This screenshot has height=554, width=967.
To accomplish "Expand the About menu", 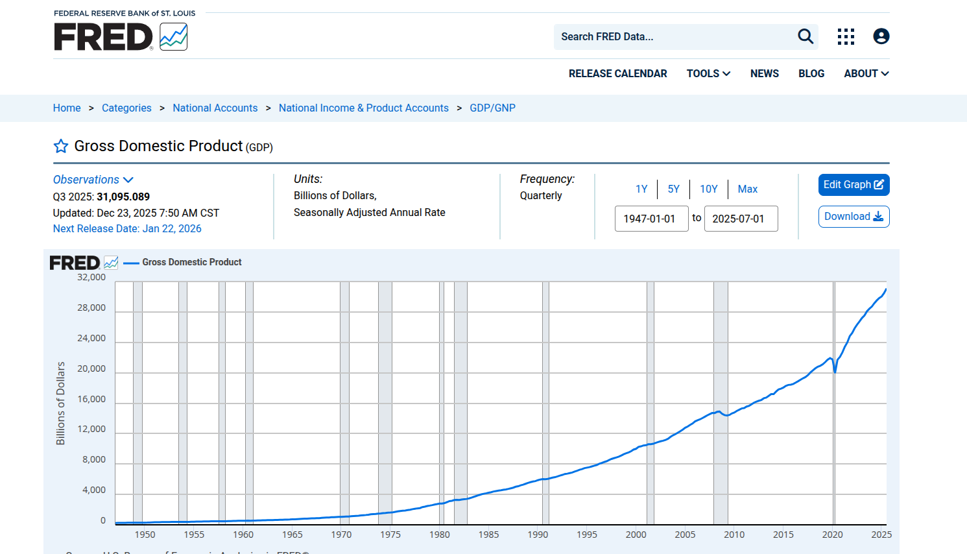I will click(866, 74).
